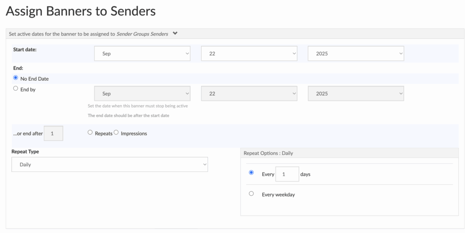This screenshot has width=465, height=233.
Task: Open the End by month dropdown
Action: [142, 93]
